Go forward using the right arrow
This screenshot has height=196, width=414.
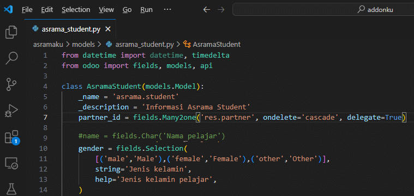coord(221,10)
